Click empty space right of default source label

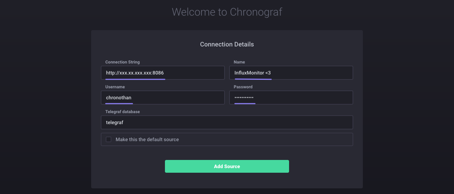click(x=266, y=139)
